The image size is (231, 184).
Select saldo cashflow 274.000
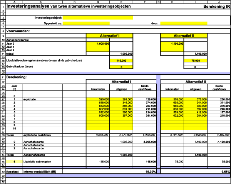pyautogui.click(x=145, y=102)
